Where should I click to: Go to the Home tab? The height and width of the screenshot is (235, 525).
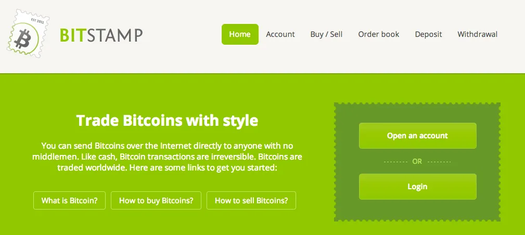click(240, 34)
